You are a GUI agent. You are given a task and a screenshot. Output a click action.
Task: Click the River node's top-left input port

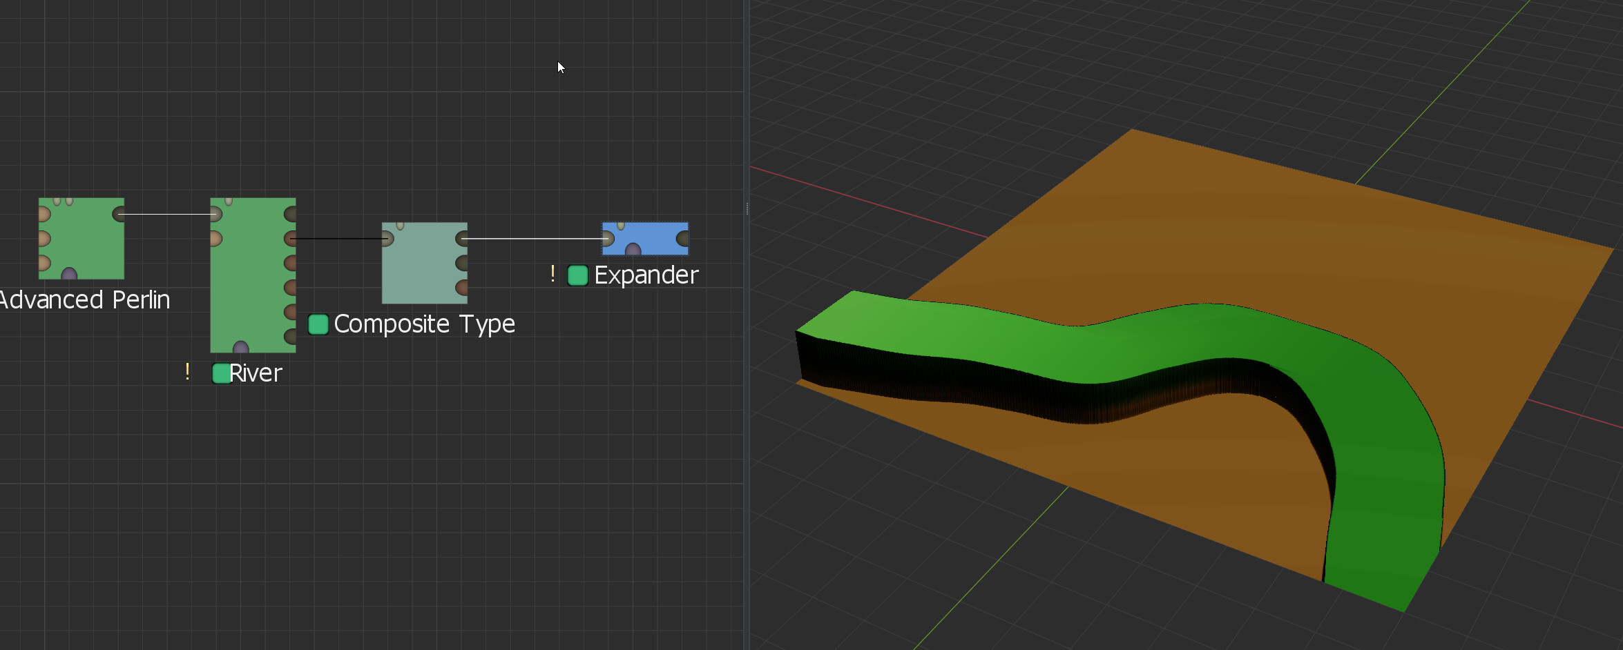pos(215,214)
